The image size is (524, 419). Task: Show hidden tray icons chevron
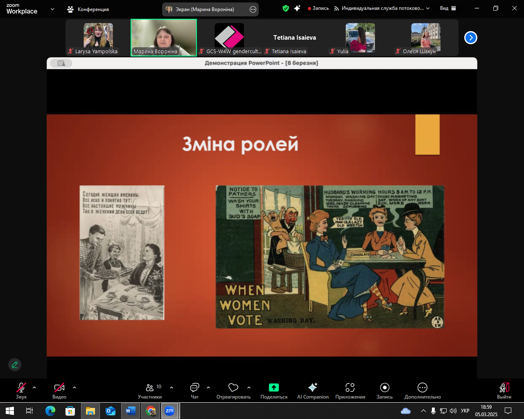[x=423, y=411]
